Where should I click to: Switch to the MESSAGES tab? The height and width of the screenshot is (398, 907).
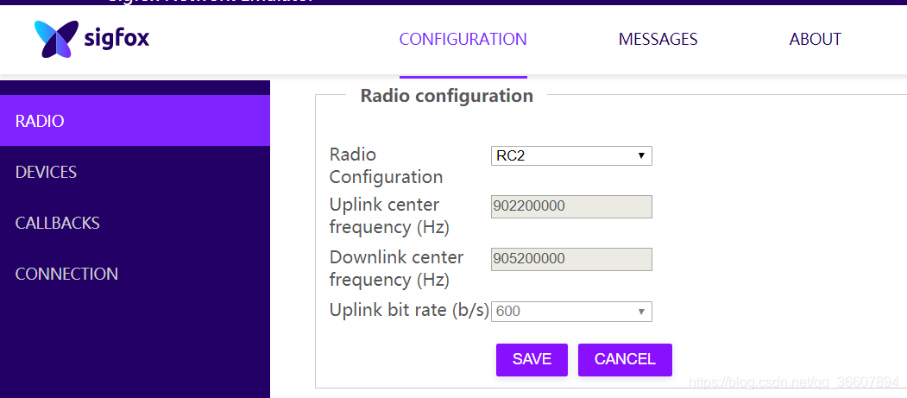[x=658, y=40]
